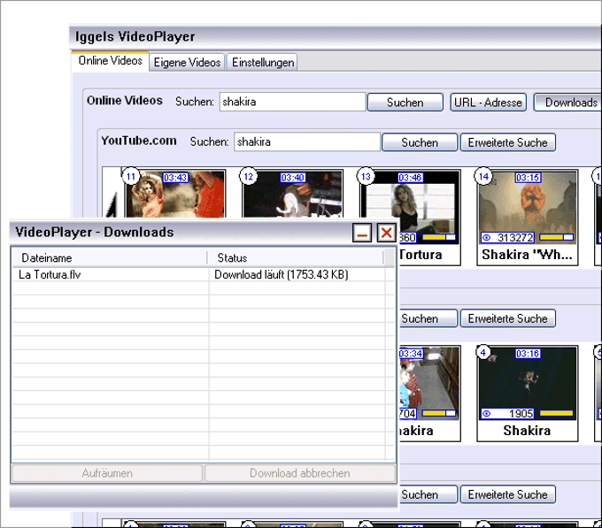The height and width of the screenshot is (528, 602).
Task: Click the rating bar of video with 1905 views
Action: (557, 413)
